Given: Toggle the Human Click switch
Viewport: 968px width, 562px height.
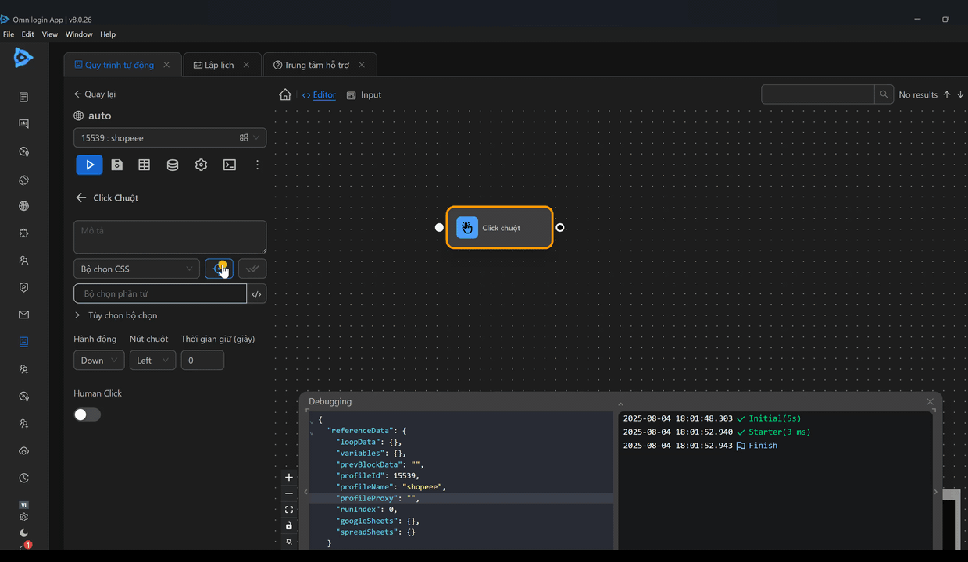Looking at the screenshot, I should click(x=87, y=414).
